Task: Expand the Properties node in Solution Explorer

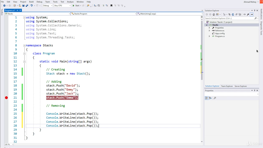Action: [209, 28]
